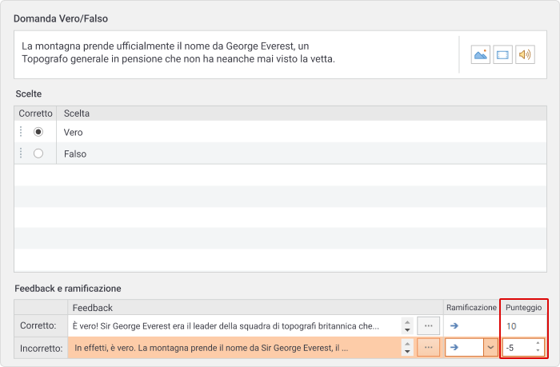The width and height of the screenshot is (560, 367).
Task: Open the Corretto feedback ellipsis editor
Action: tap(428, 325)
